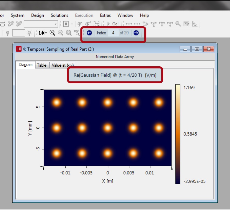The image size is (231, 210).
Task: Click the red document window icon
Action: [x=19, y=49]
